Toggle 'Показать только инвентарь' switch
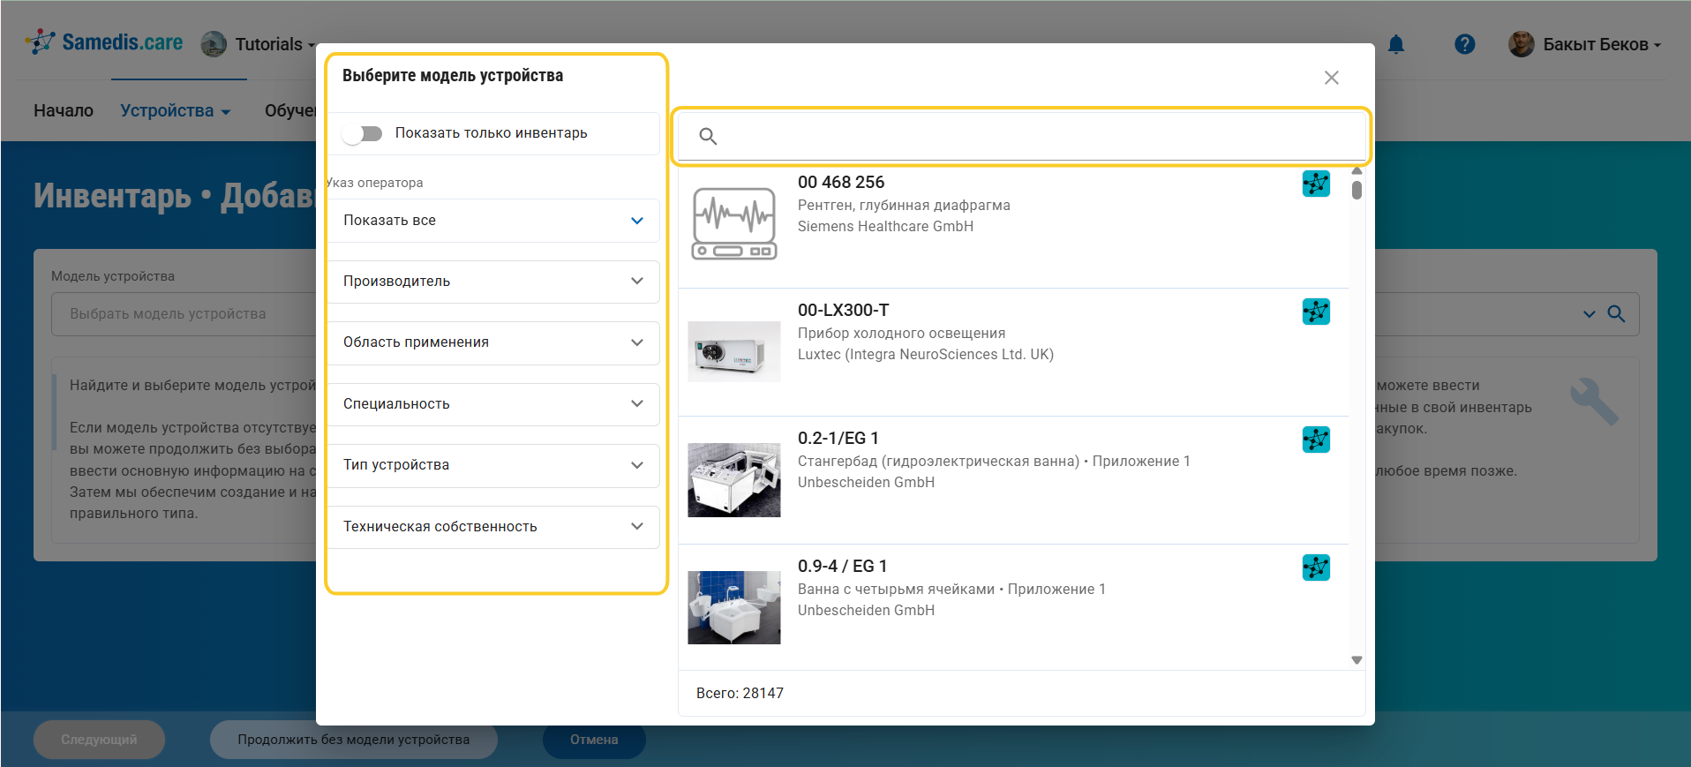The image size is (1691, 767). click(x=363, y=133)
